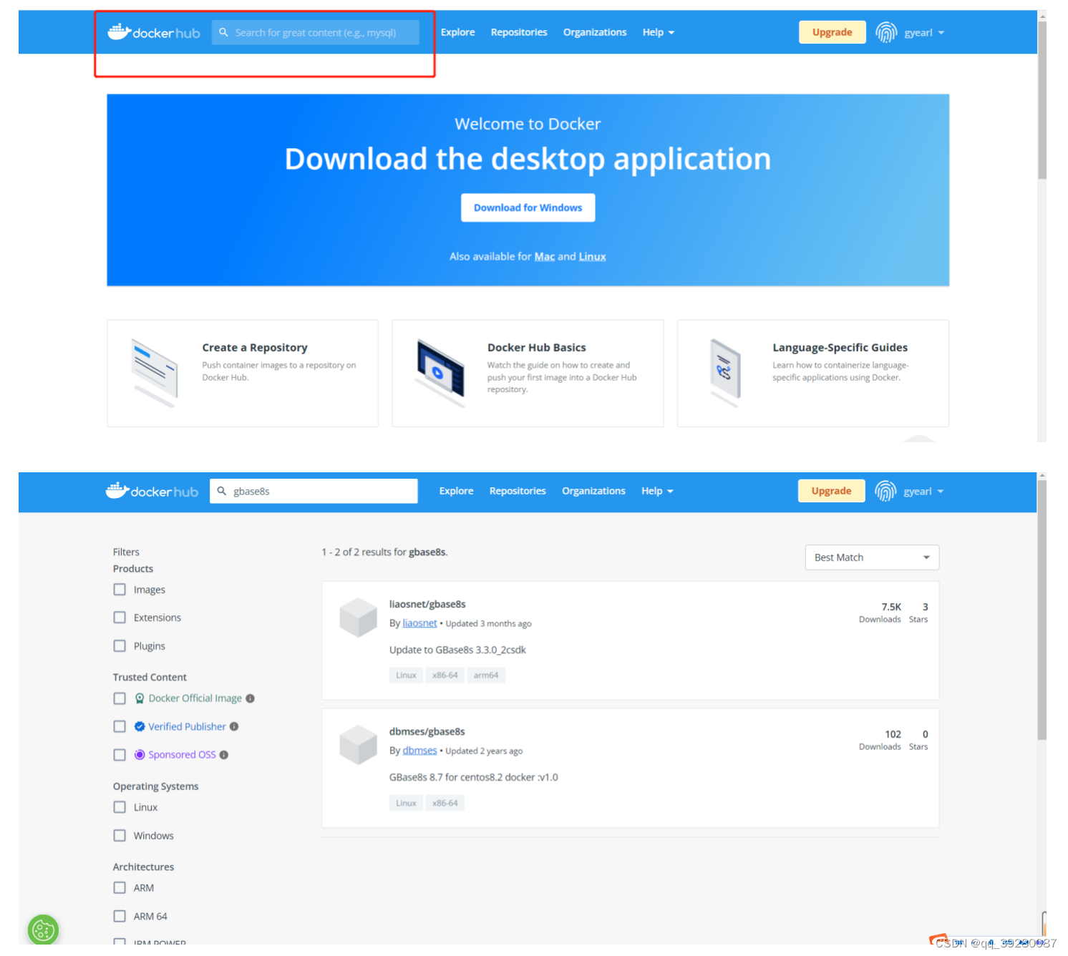The image size is (1068, 956).
Task: Click the x86-64 tag on liaosnet/gbase8s
Action: tap(445, 675)
